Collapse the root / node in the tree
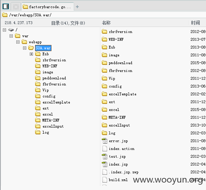The image size is (206, 190). tap(5, 30)
